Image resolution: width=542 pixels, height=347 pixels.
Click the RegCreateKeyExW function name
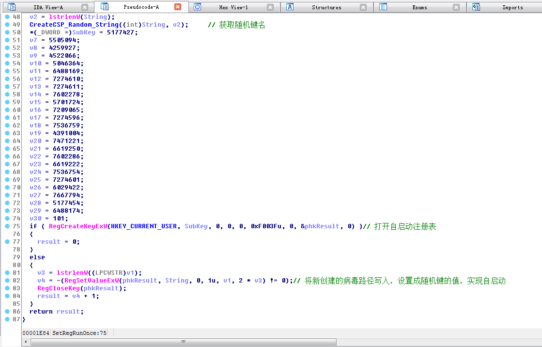pos(78,226)
